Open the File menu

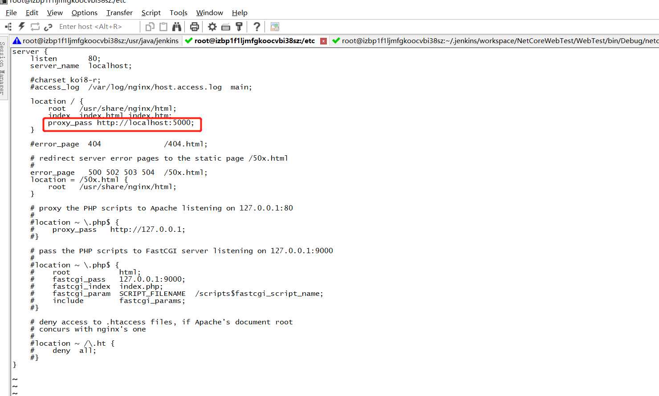point(11,13)
